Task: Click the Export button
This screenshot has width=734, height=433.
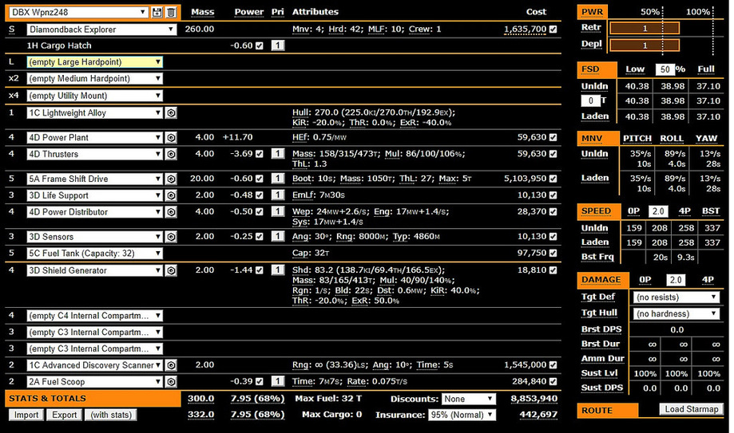Action: point(64,415)
